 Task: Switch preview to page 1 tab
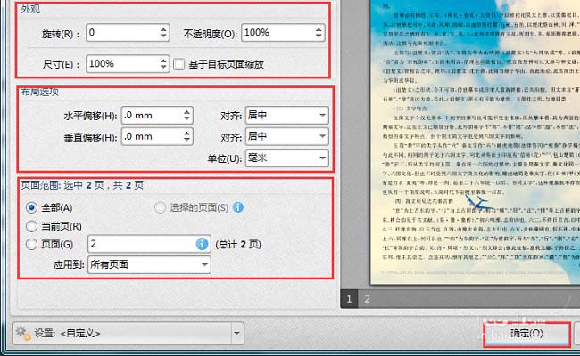click(x=349, y=299)
